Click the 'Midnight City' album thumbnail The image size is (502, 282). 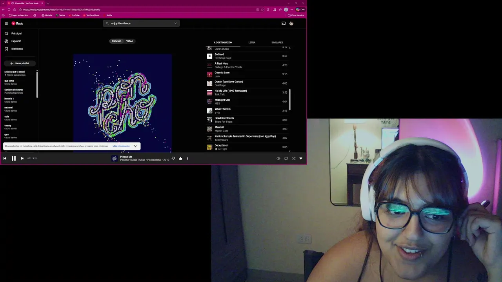(209, 101)
